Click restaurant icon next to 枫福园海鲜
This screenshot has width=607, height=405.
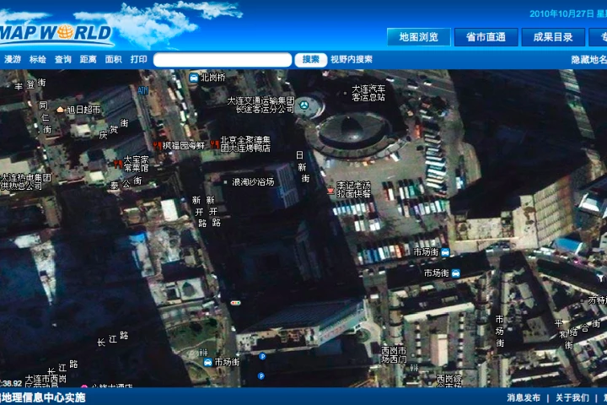click(x=157, y=146)
